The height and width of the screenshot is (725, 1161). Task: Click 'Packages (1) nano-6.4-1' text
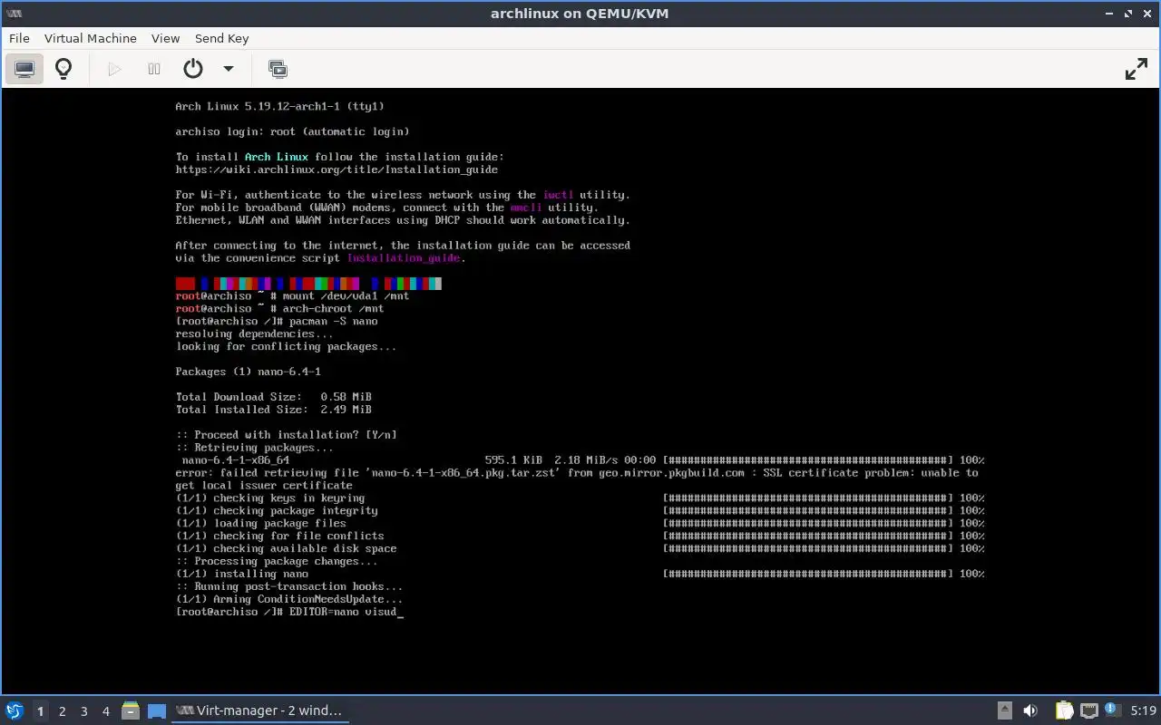248,372
